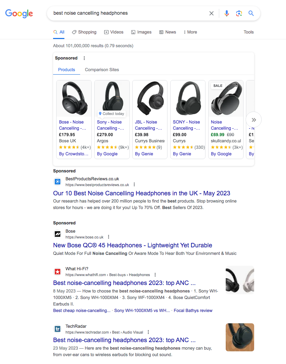
Task: Open Bose headphones product image
Action: (x=74, y=99)
